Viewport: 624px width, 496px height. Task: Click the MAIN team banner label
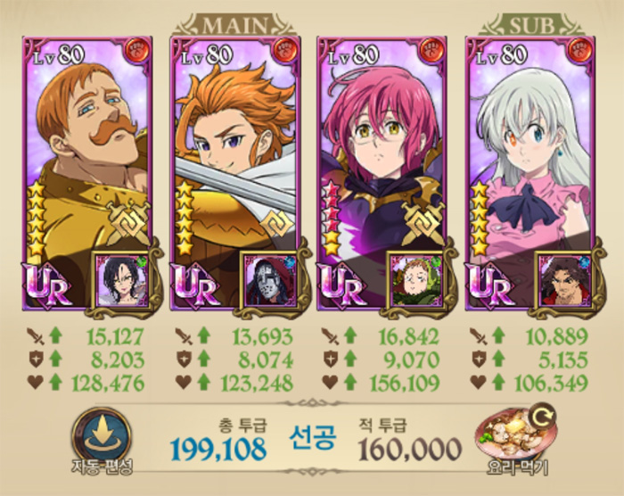(x=234, y=26)
